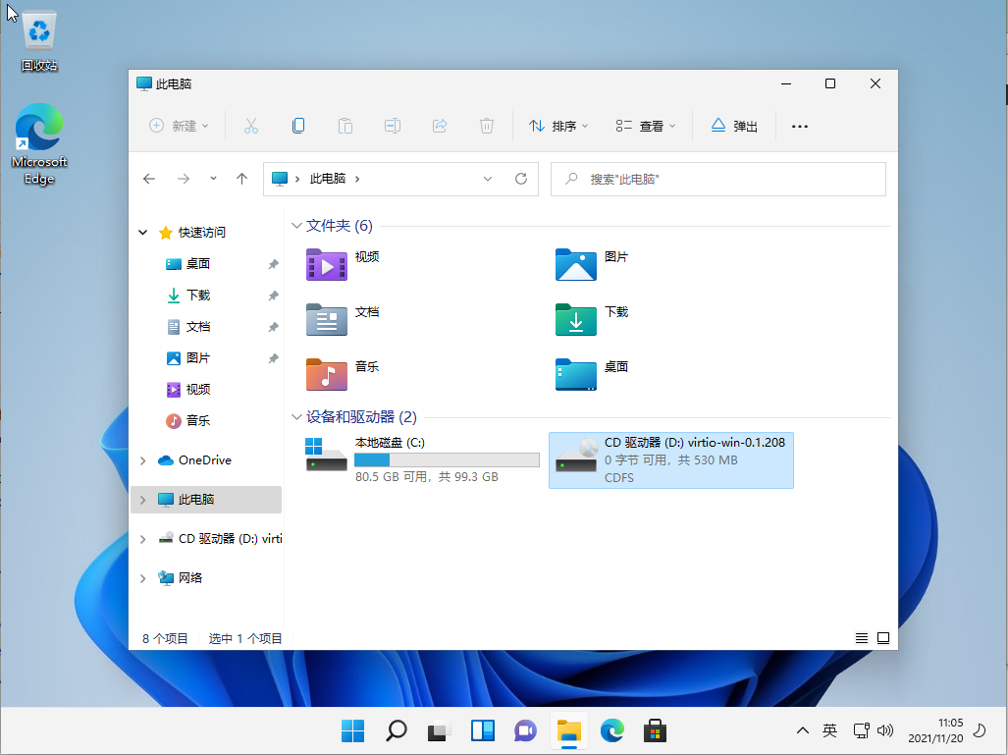Click the Share icon on the toolbar

tap(440, 126)
